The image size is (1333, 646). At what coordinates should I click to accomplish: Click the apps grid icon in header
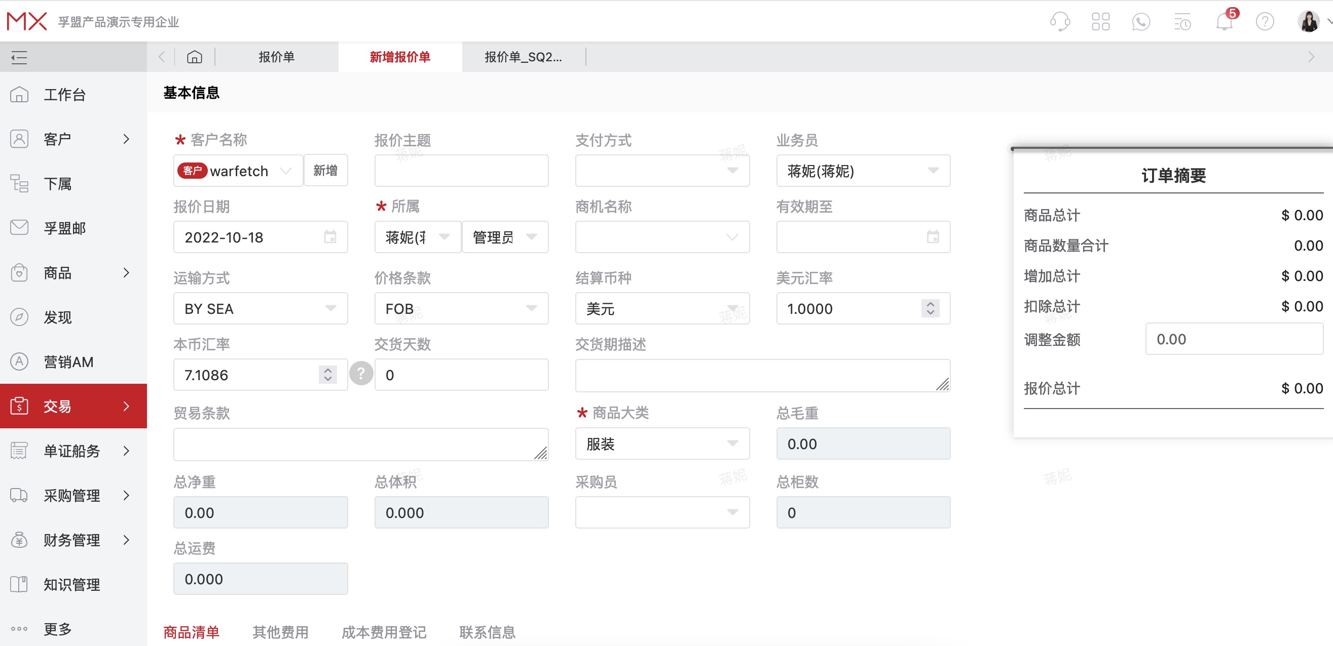point(1100,22)
